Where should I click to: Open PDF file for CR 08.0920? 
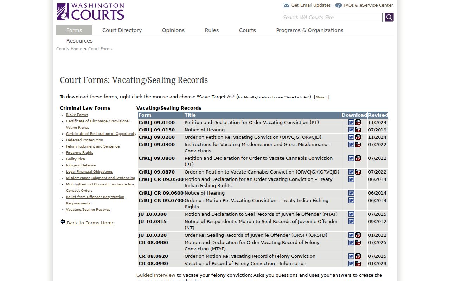(x=358, y=256)
